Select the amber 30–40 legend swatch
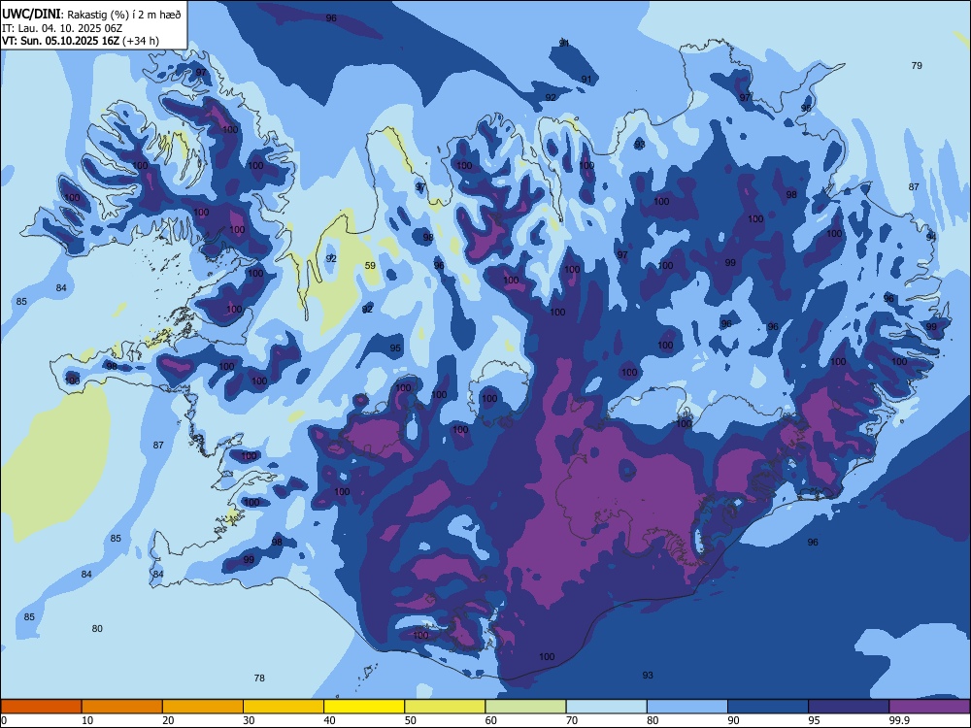The height and width of the screenshot is (728, 971). (284, 707)
